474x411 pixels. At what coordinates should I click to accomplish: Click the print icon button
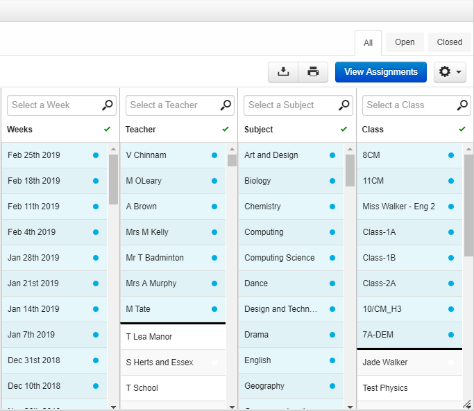(313, 72)
